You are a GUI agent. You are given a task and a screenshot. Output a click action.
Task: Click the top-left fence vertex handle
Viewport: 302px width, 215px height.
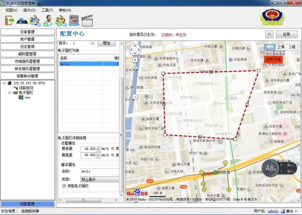point(163,73)
